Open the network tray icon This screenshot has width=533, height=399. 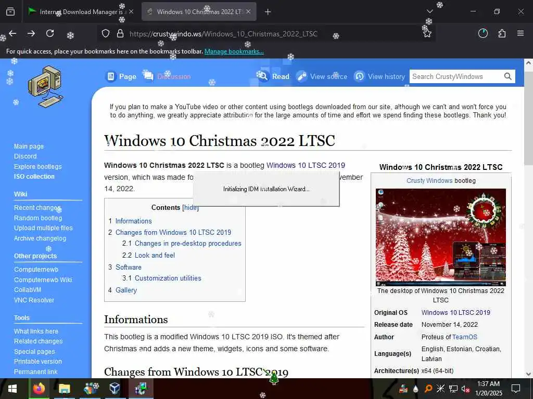453,389
